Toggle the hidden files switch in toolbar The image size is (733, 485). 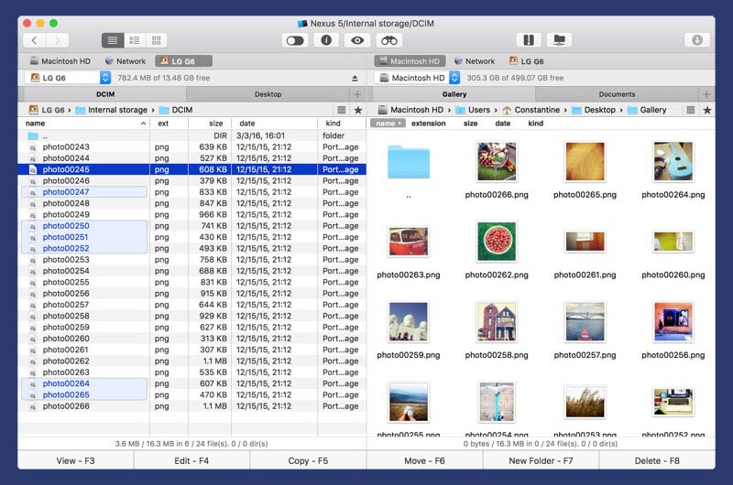coord(295,40)
